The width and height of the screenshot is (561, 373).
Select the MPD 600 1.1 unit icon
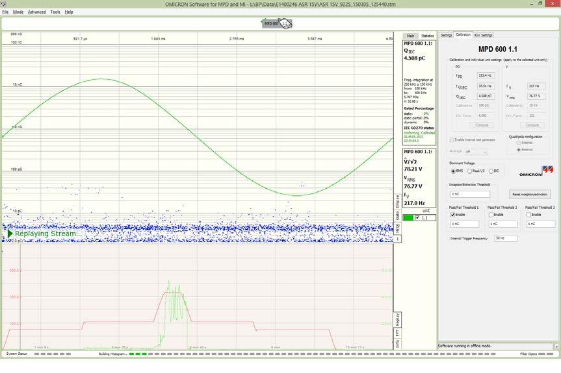point(277,23)
